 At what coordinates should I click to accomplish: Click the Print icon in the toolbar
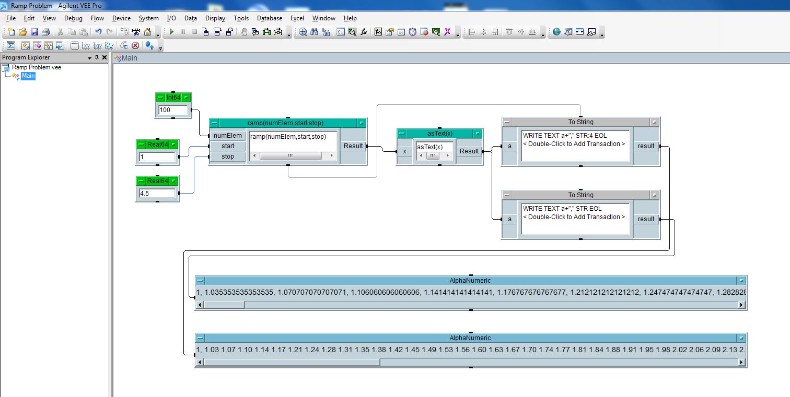[x=45, y=32]
